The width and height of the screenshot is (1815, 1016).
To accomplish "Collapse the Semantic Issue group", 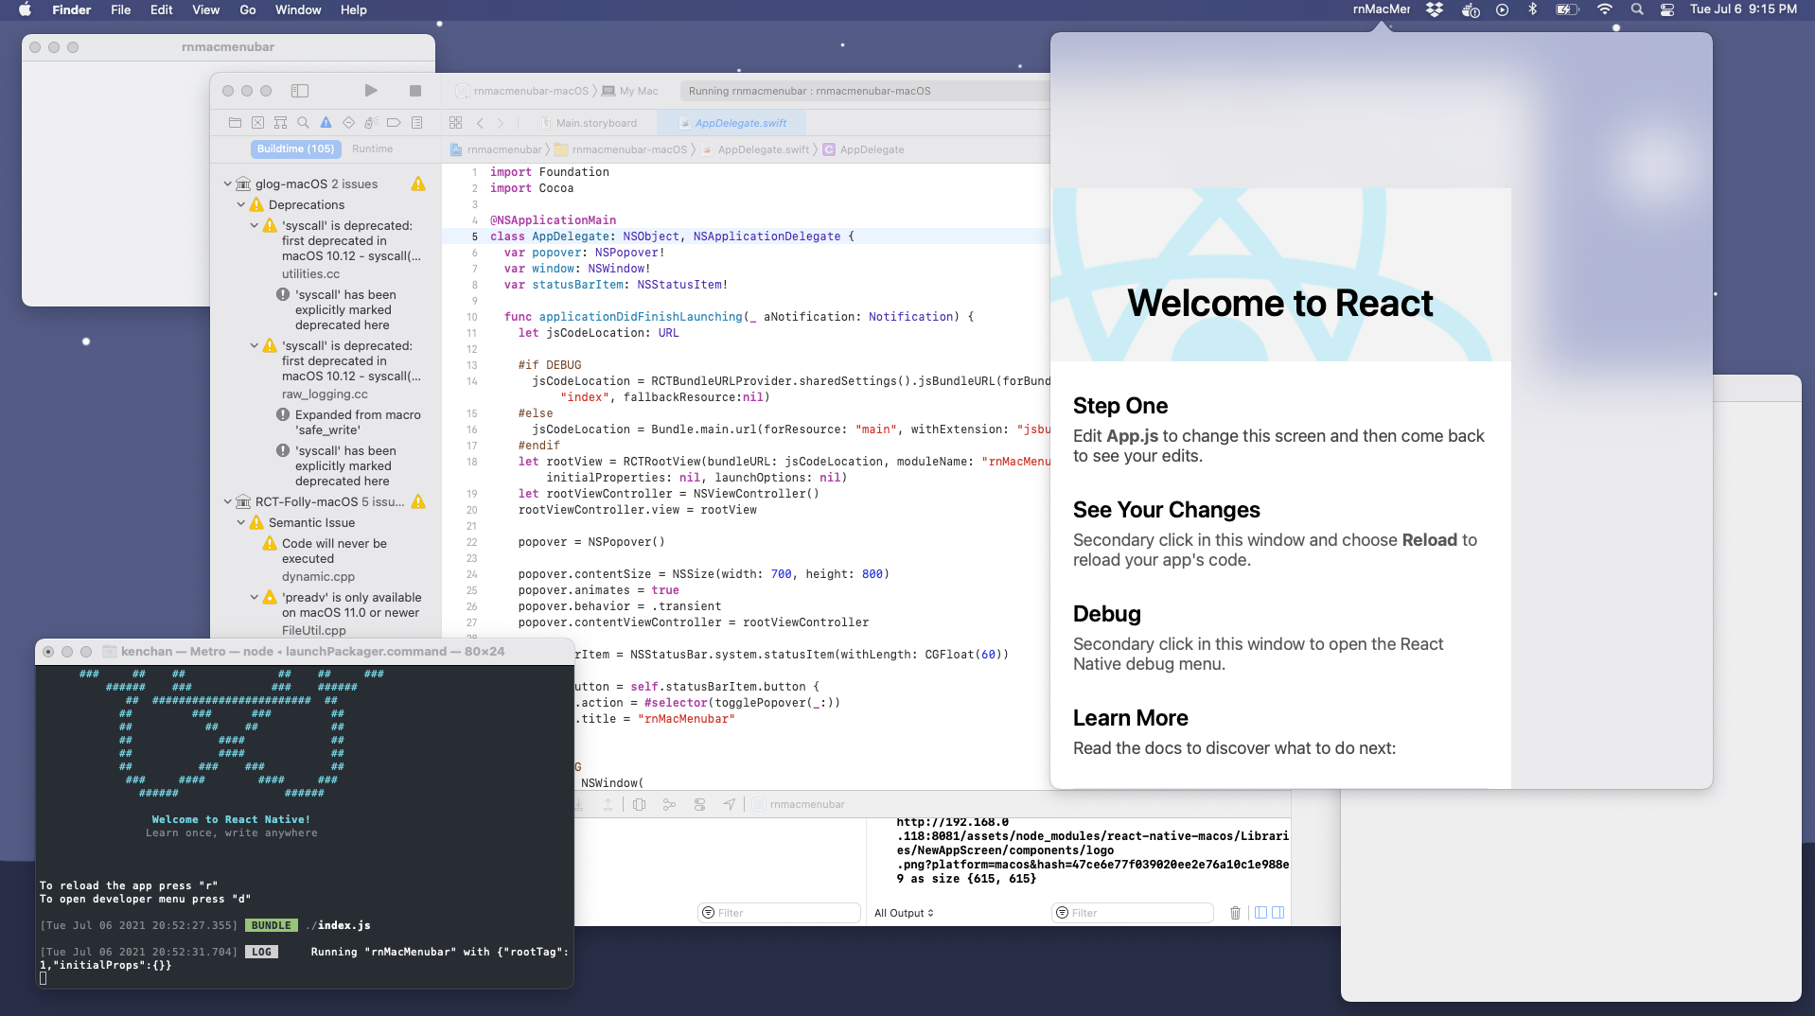I will (241, 522).
